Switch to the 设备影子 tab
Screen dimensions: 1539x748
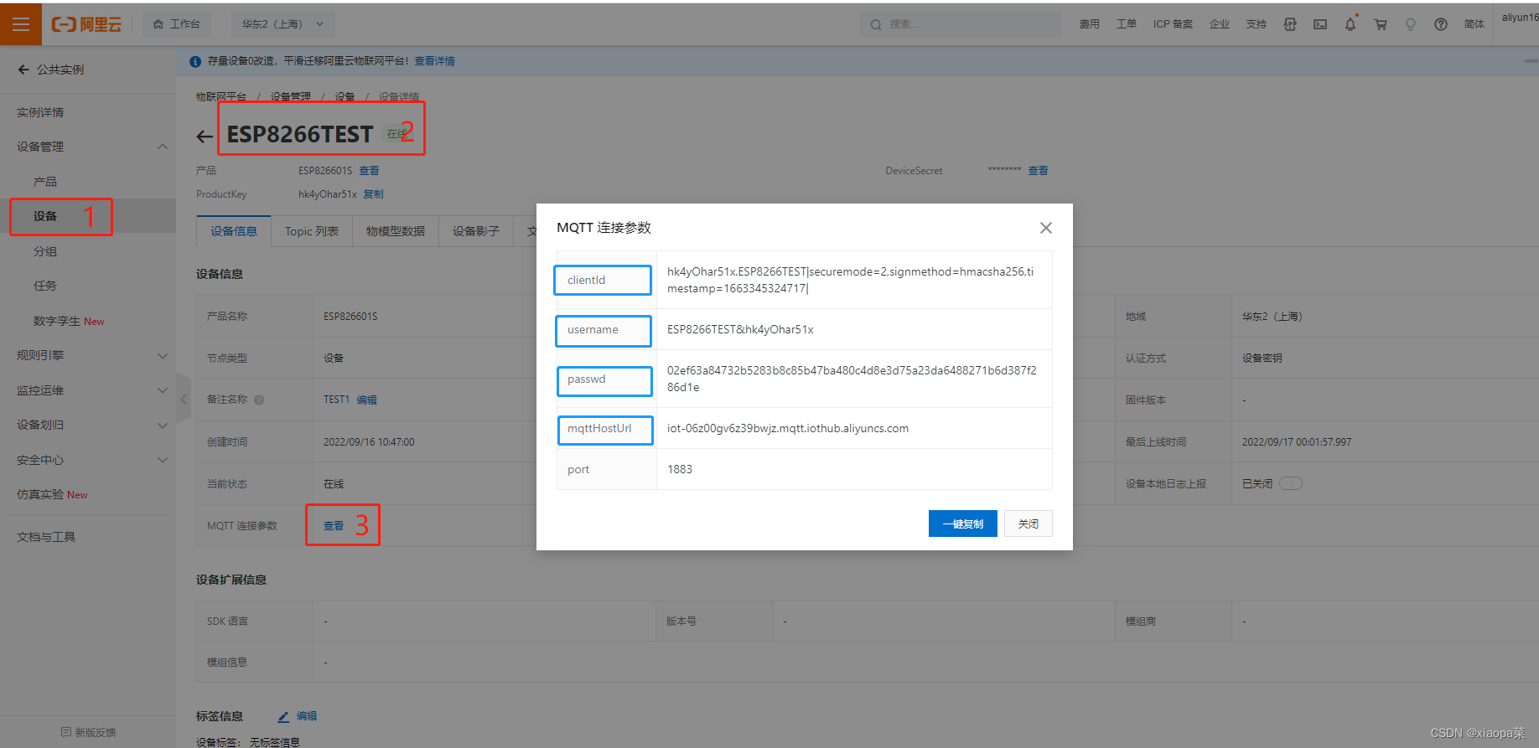point(476,231)
